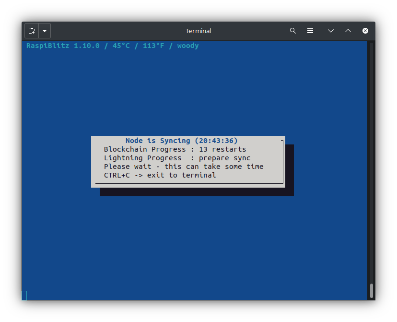
Task: Maximize the Terminal window
Action: coord(348,31)
